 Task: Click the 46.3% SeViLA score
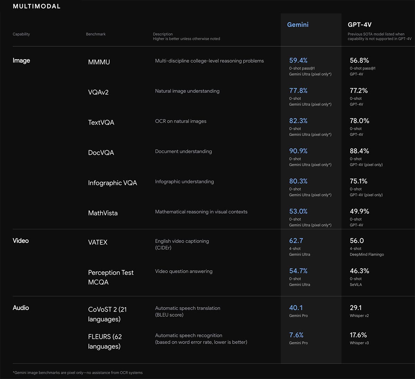pos(359,271)
